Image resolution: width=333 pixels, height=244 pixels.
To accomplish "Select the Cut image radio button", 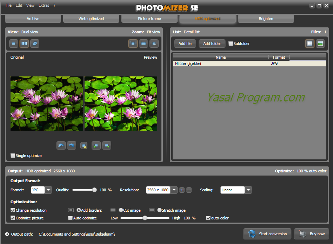I will 121,210.
